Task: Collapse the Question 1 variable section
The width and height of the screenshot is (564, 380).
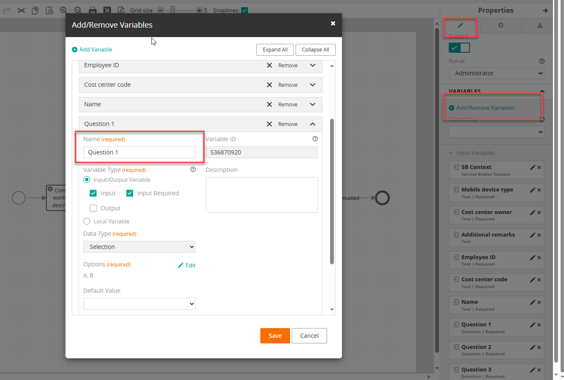Action: (313, 124)
